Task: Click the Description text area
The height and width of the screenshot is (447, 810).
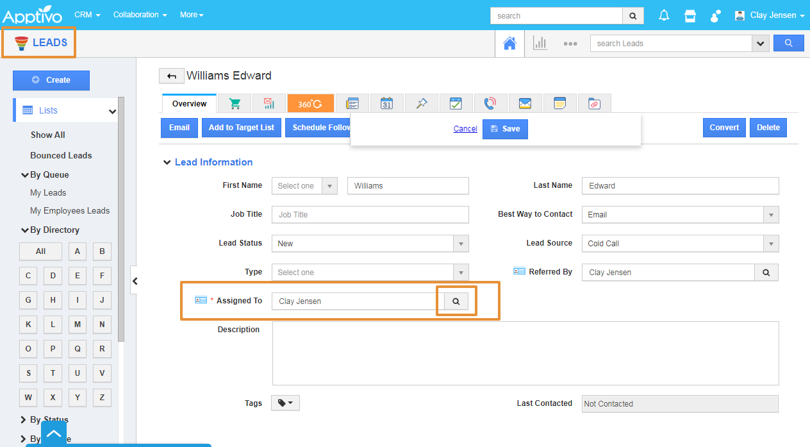Action: click(525, 353)
